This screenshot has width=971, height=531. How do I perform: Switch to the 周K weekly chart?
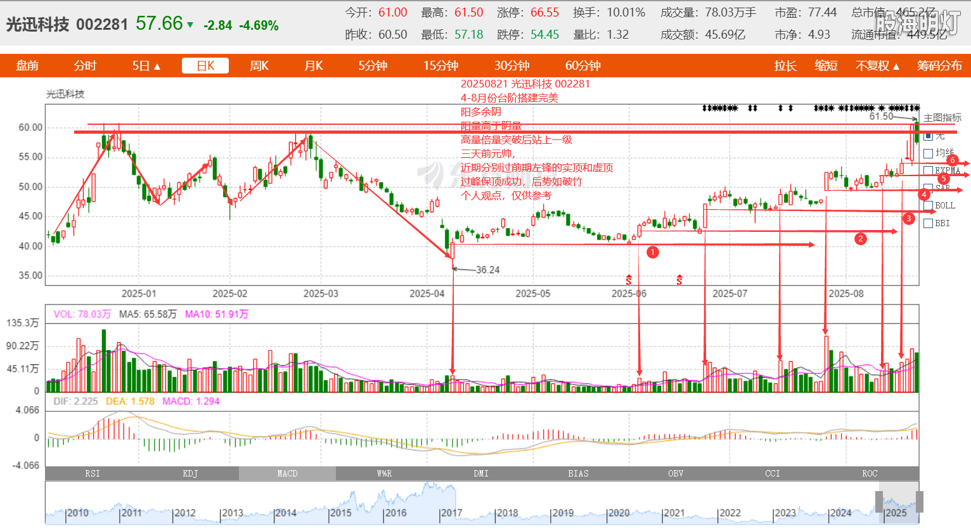click(259, 66)
